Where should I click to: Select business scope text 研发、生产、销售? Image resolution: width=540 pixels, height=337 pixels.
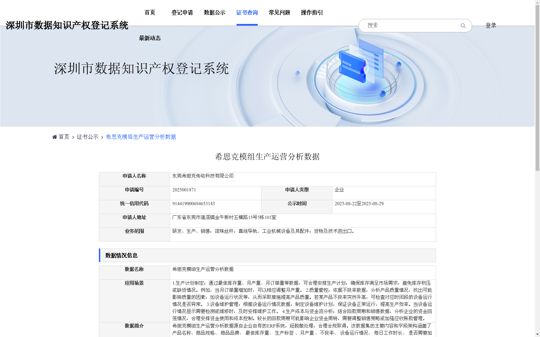[191, 231]
